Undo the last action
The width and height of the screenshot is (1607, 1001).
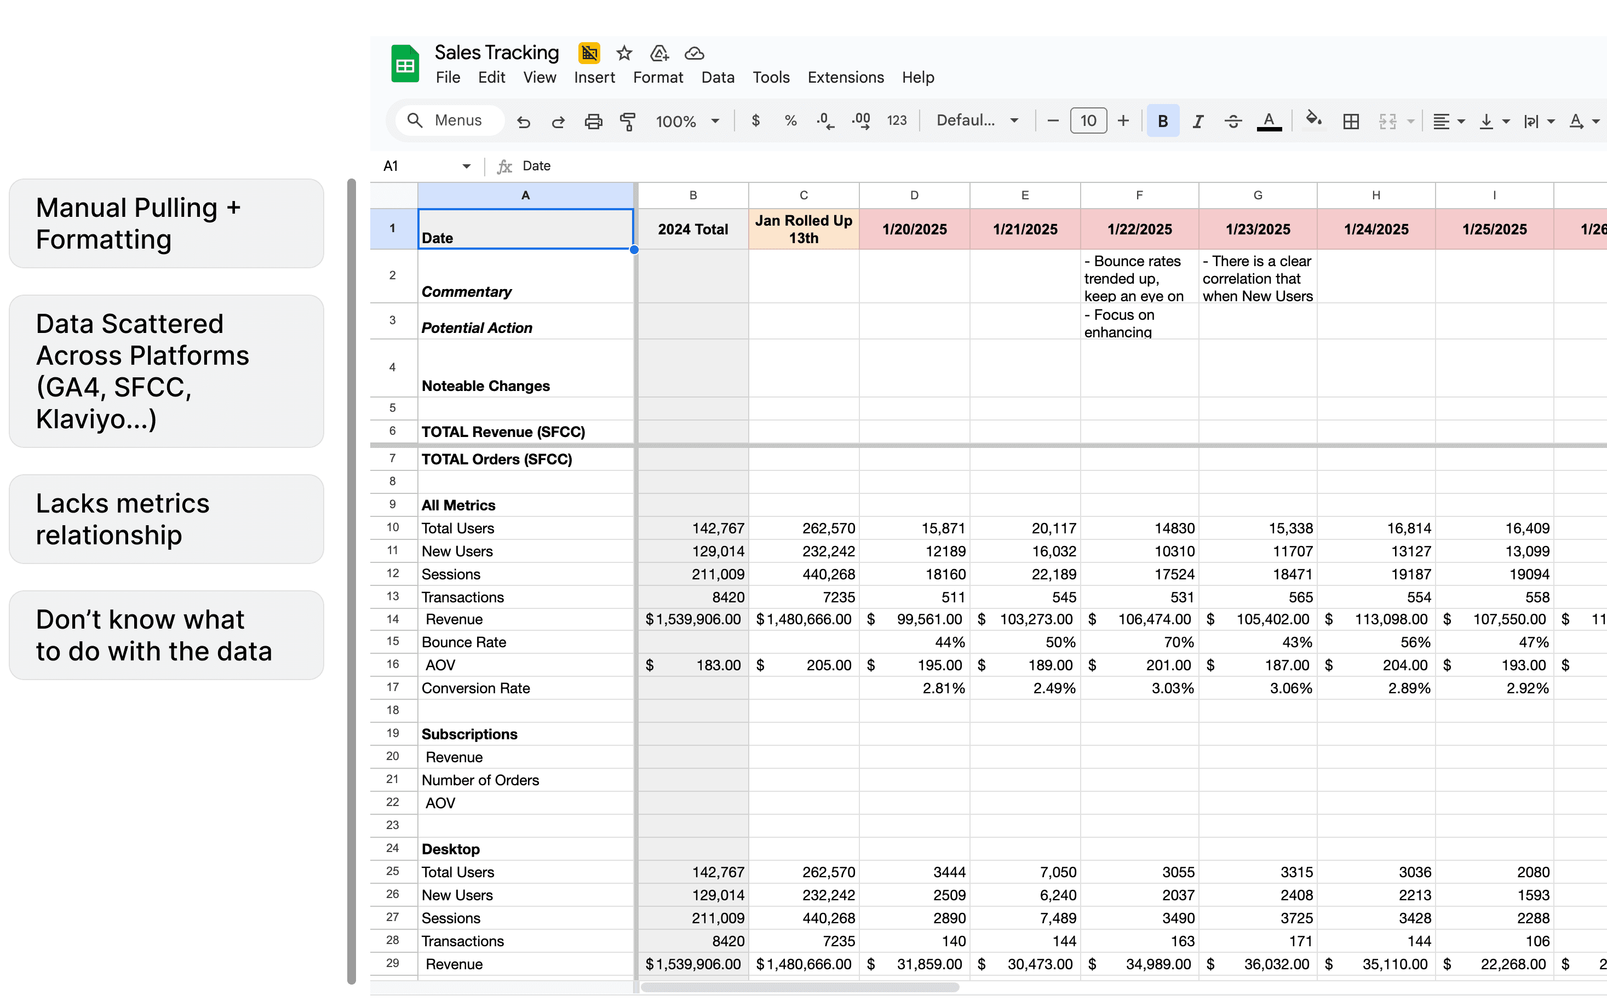[x=524, y=121]
